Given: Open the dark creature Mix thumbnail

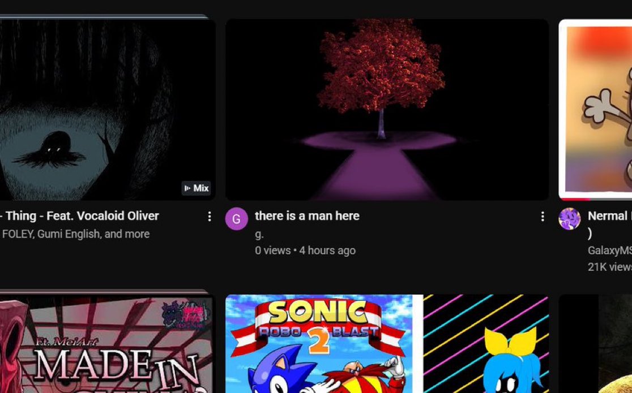Looking at the screenshot, I should tap(107, 110).
